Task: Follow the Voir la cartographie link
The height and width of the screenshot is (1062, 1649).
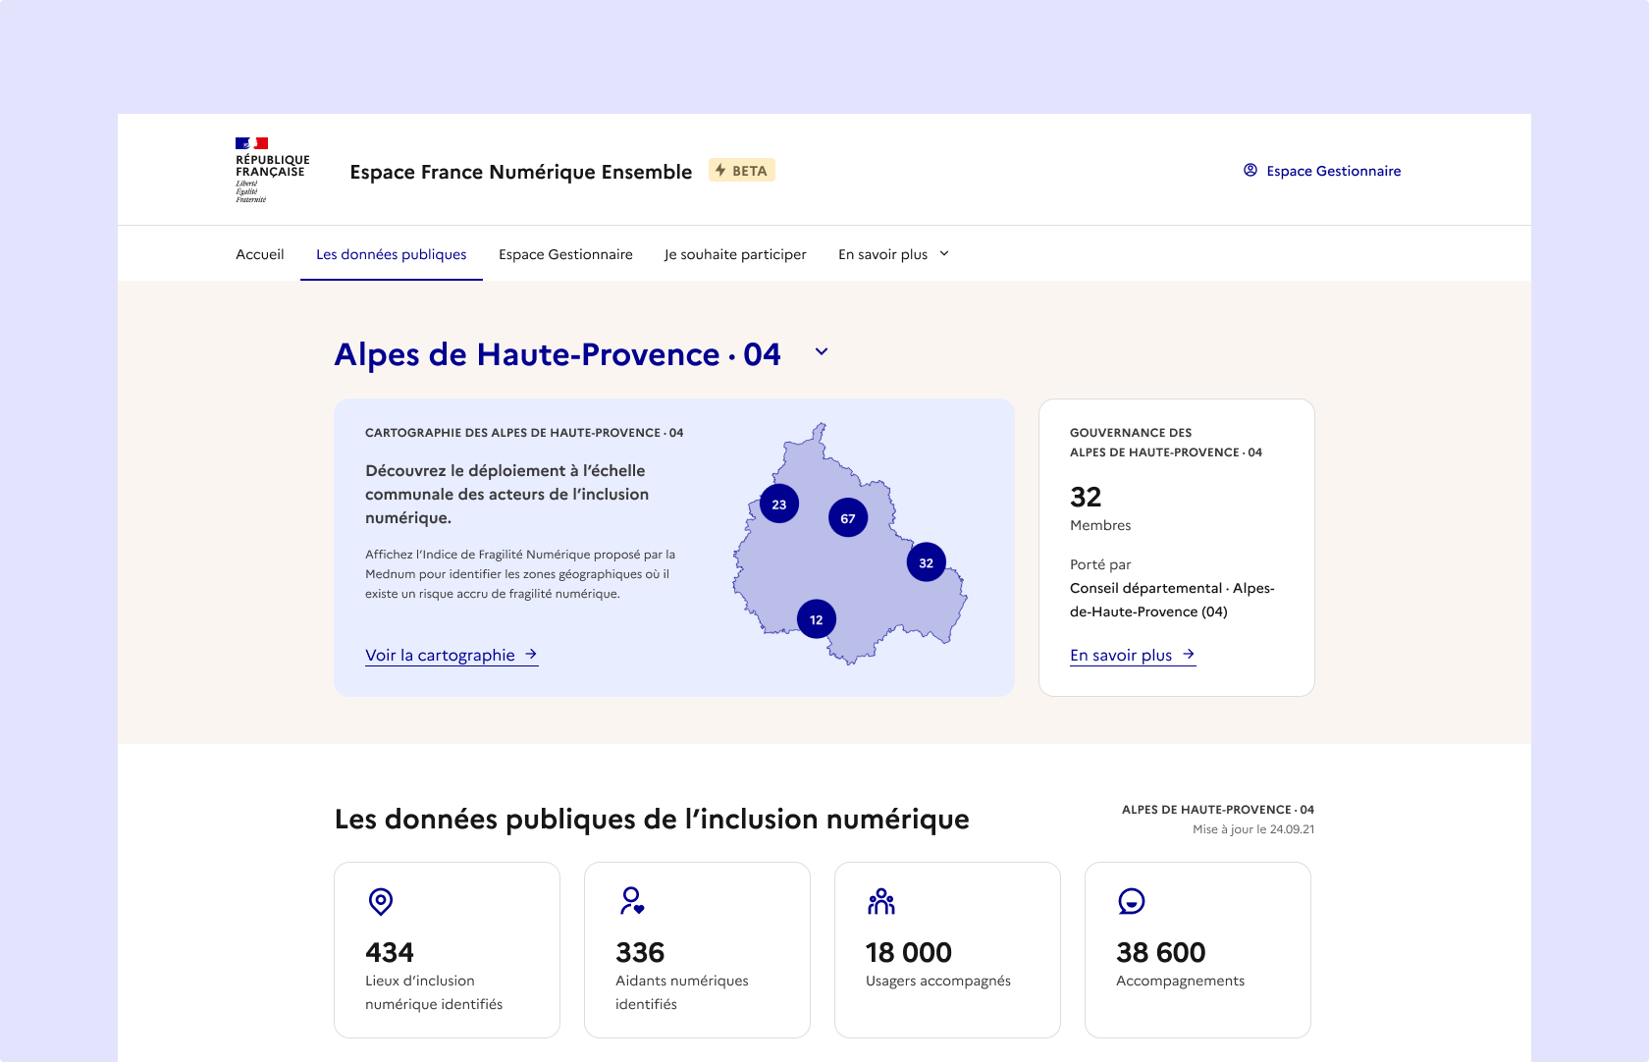Action: click(452, 655)
